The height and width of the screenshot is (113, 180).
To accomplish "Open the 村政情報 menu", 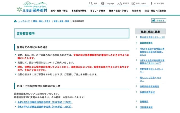I will click(136, 11).
